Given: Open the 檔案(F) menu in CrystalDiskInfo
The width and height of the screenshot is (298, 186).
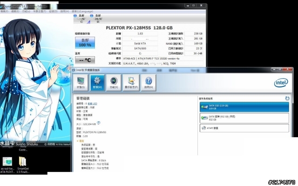Looking at the screenshot, I should point(4,11).
